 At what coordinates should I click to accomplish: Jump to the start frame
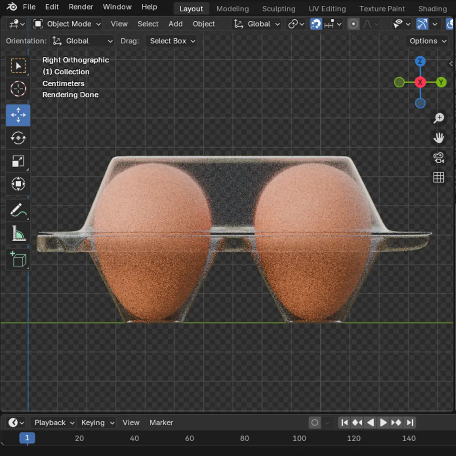click(x=344, y=423)
